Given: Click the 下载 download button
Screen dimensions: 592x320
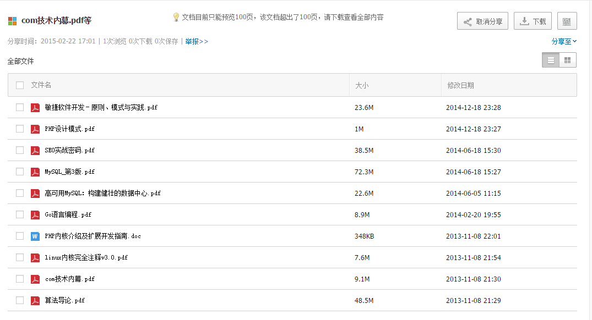Looking at the screenshot, I should (x=533, y=21).
